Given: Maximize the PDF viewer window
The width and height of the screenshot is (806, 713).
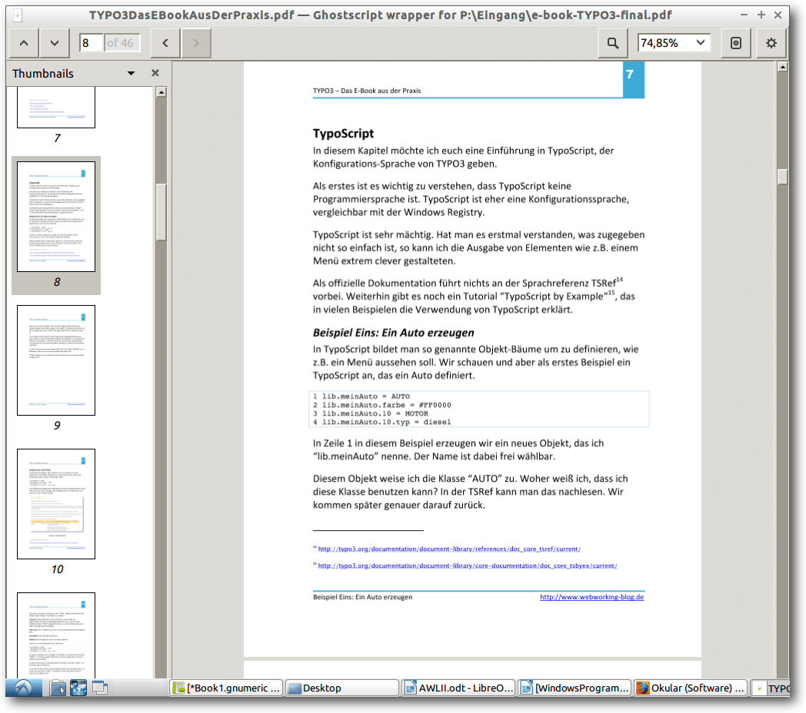Looking at the screenshot, I should pos(761,15).
